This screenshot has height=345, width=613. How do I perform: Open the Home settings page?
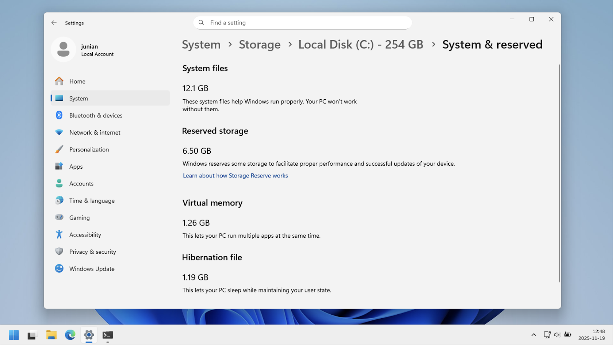[110, 81]
